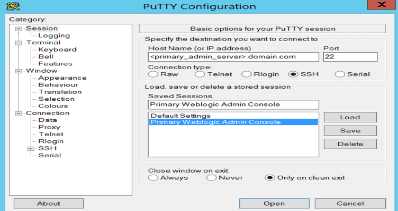Image resolution: width=398 pixels, height=211 pixels.
Task: Click the Load session button
Action: pos(350,117)
